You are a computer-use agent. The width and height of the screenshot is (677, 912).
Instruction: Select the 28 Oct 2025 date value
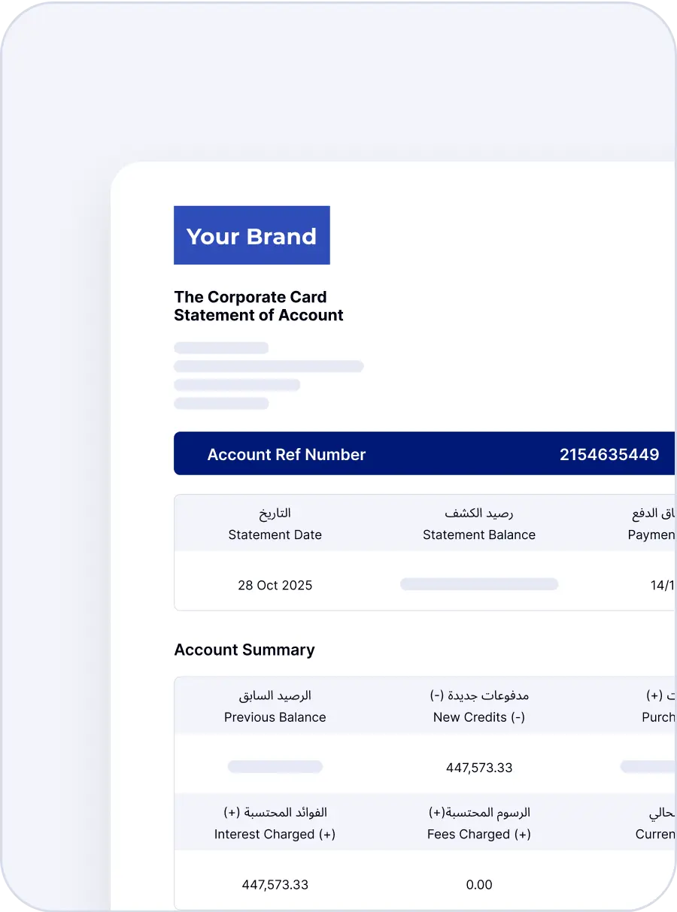(275, 585)
